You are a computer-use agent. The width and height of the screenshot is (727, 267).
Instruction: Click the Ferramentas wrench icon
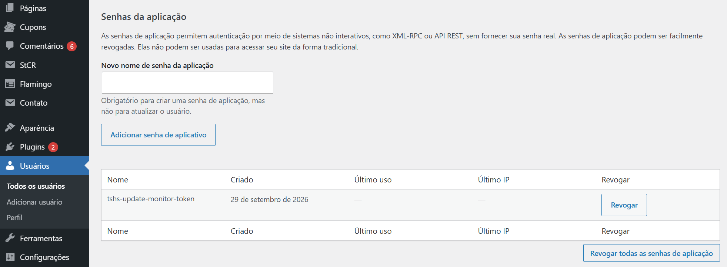(x=10, y=238)
